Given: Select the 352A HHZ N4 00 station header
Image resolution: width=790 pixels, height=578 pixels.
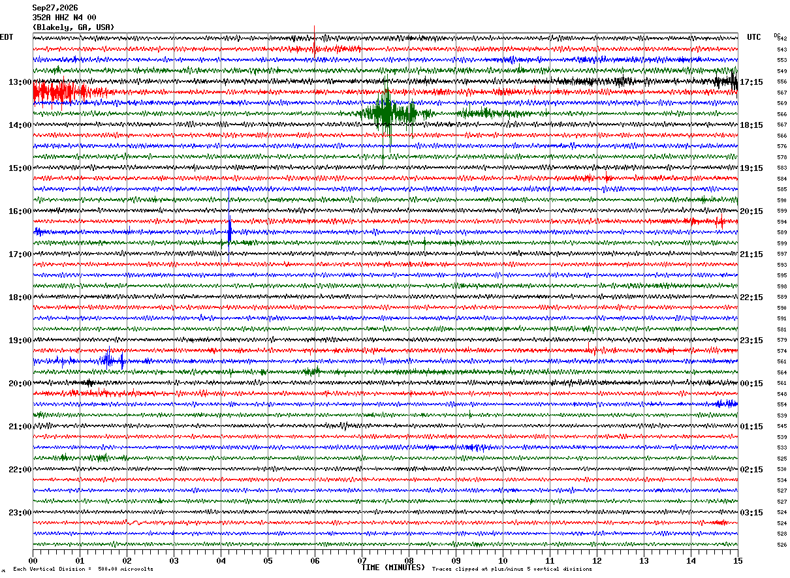Looking at the screenshot, I should (64, 18).
